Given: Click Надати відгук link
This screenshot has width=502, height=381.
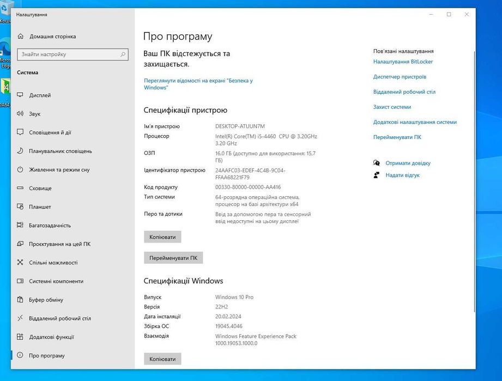Looking at the screenshot, I should pyautogui.click(x=402, y=175).
